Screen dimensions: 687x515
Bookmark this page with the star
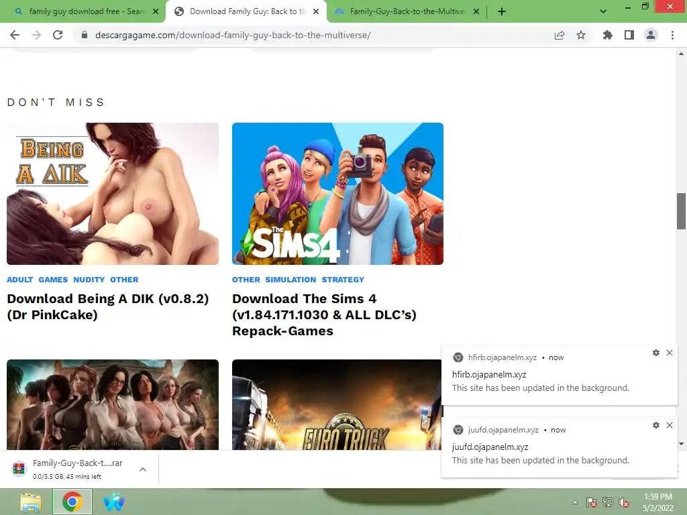tap(581, 35)
